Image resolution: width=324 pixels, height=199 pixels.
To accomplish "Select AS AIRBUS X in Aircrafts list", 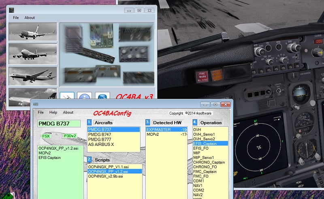I will pyautogui.click(x=101, y=144).
